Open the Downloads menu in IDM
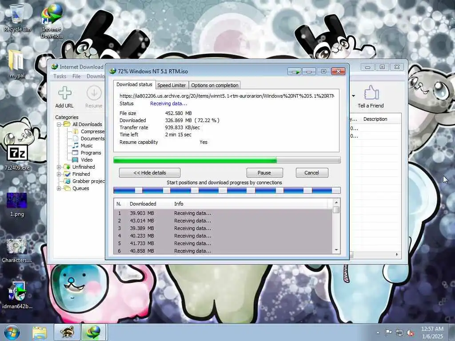This screenshot has width=455, height=341. pos(96,76)
